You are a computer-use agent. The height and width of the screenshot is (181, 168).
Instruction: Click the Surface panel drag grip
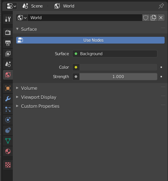pos(163,29)
